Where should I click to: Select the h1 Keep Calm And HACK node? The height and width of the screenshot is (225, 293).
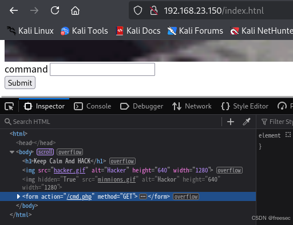64,161
